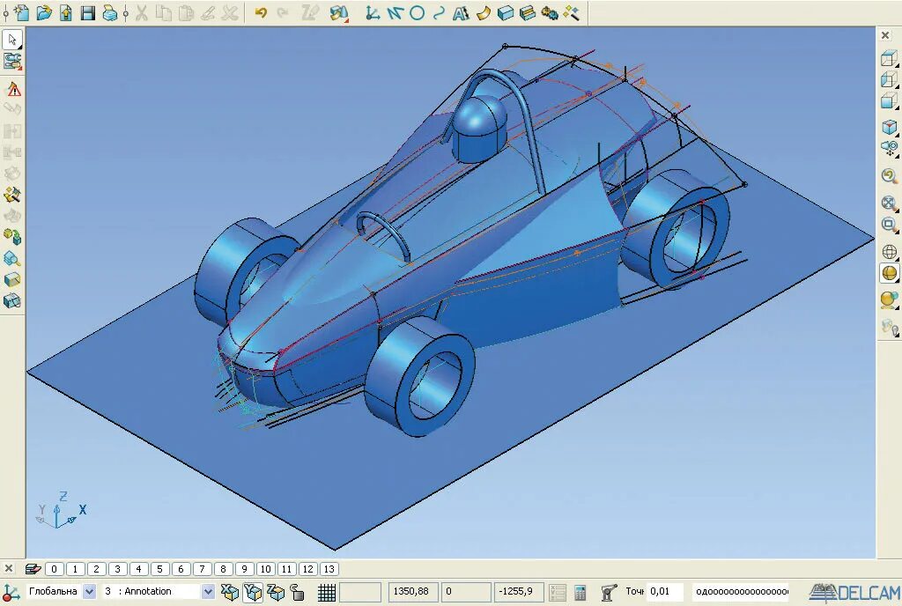Image resolution: width=902 pixels, height=606 pixels.
Task: Select the Curve tool
Action: (x=439, y=12)
